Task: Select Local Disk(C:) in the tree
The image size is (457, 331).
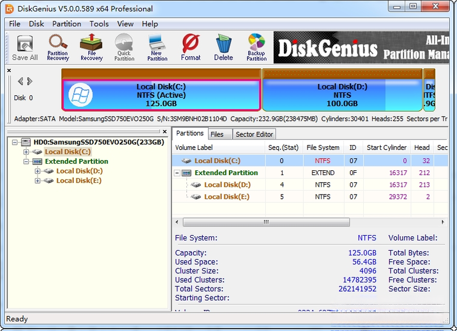Action: click(68, 152)
